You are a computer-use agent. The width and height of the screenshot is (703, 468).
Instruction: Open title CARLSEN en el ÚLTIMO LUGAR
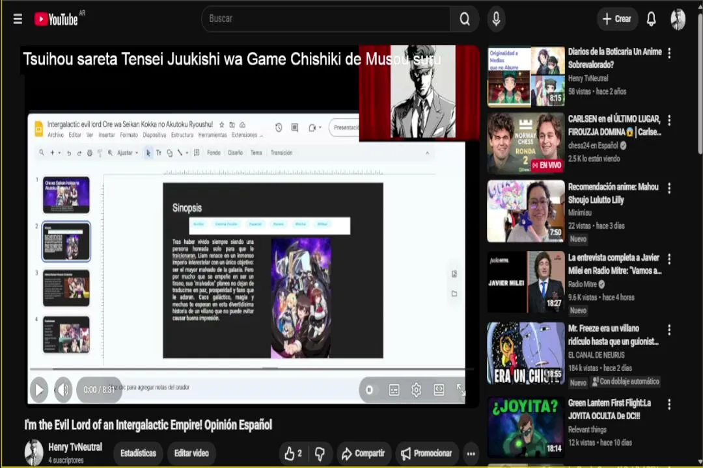click(x=614, y=125)
